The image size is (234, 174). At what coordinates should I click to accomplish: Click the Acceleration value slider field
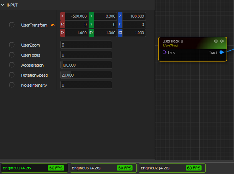[86, 65]
